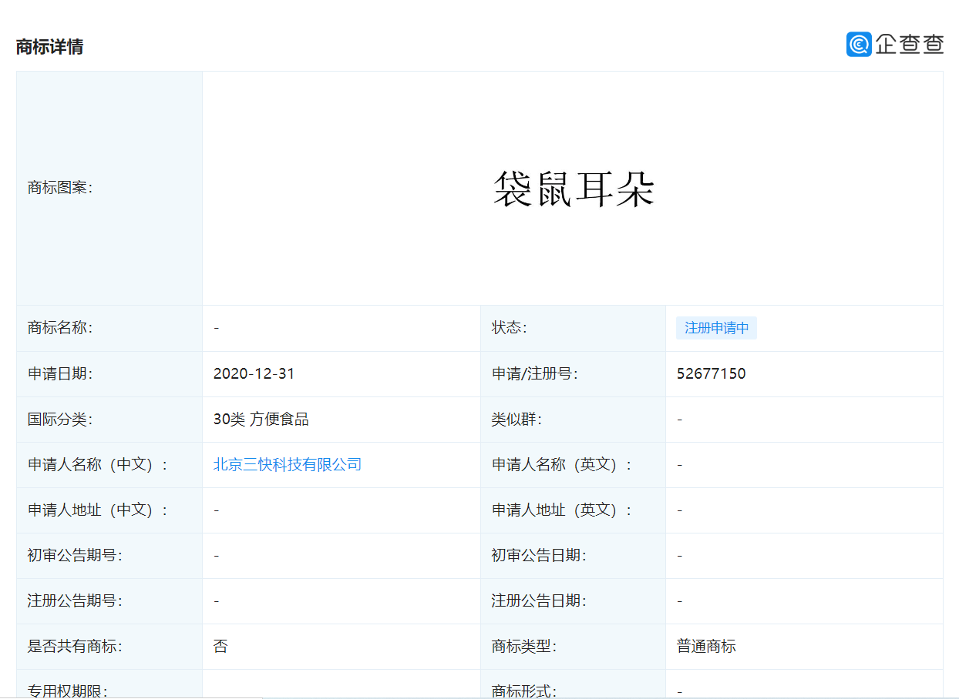959x699 pixels.
Task: Click the 初审公告日期 label
Action: coord(539,556)
